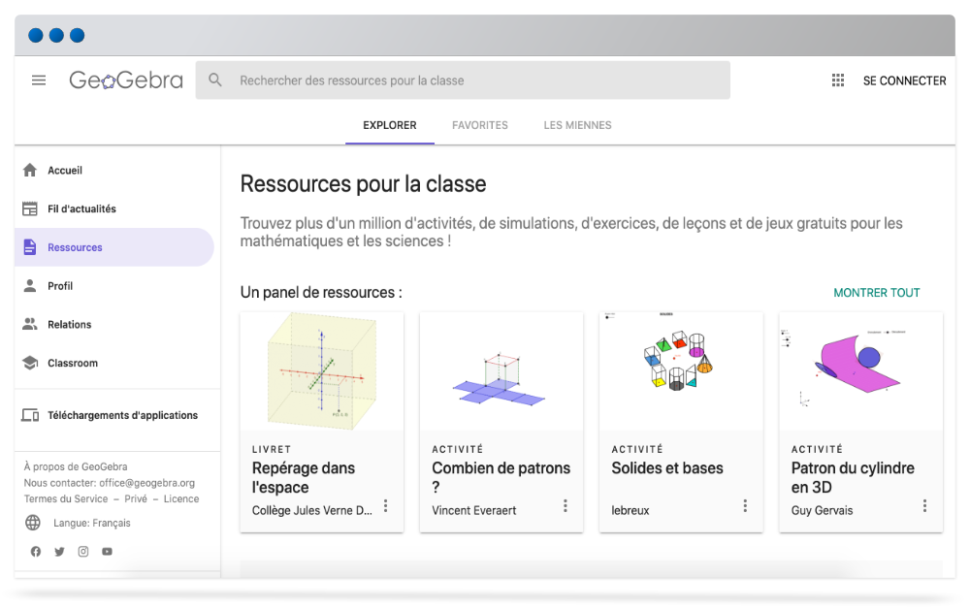
Task: Open three-dot menu on Solides et bases
Action: pyautogui.click(x=745, y=505)
